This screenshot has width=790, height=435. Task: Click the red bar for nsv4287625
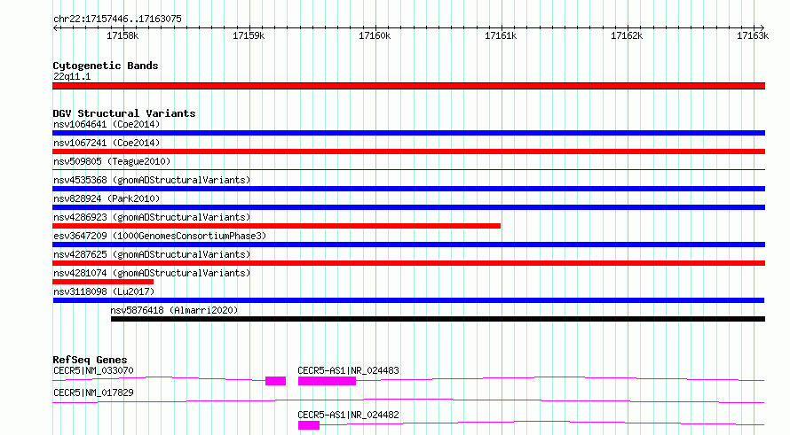pyautogui.click(x=408, y=263)
